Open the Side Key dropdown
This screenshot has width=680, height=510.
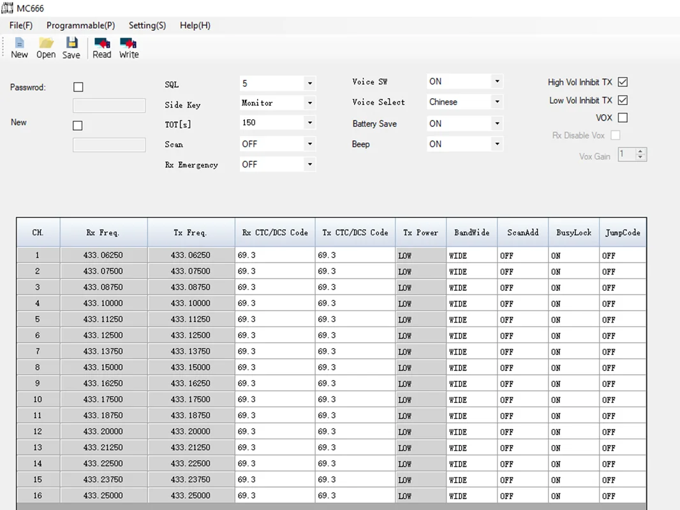click(309, 103)
